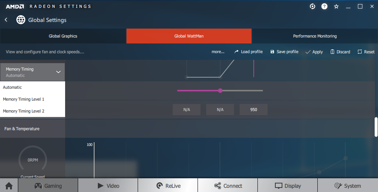This screenshot has width=378, height=192.
Task: Apply the WattMan changes
Action: (x=314, y=52)
